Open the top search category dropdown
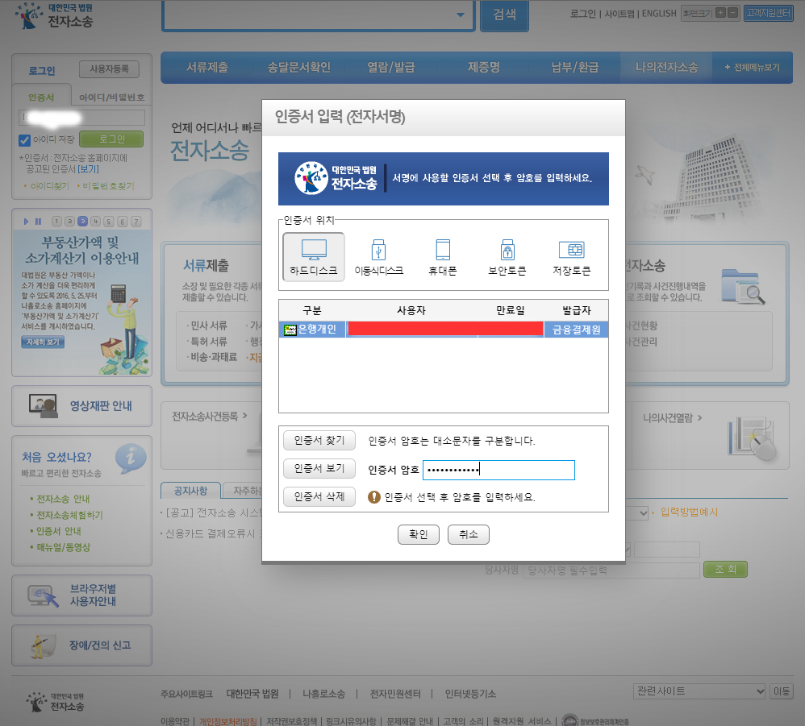805x726 pixels. tap(461, 15)
